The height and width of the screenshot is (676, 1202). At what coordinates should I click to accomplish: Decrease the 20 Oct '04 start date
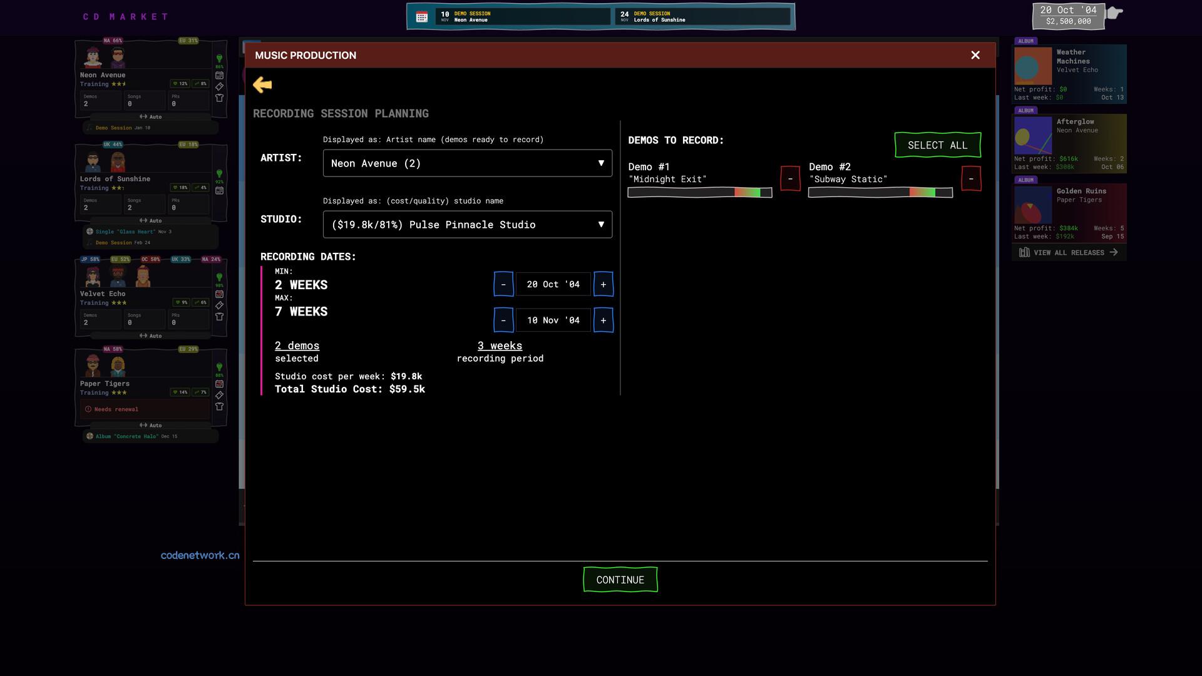tap(503, 284)
